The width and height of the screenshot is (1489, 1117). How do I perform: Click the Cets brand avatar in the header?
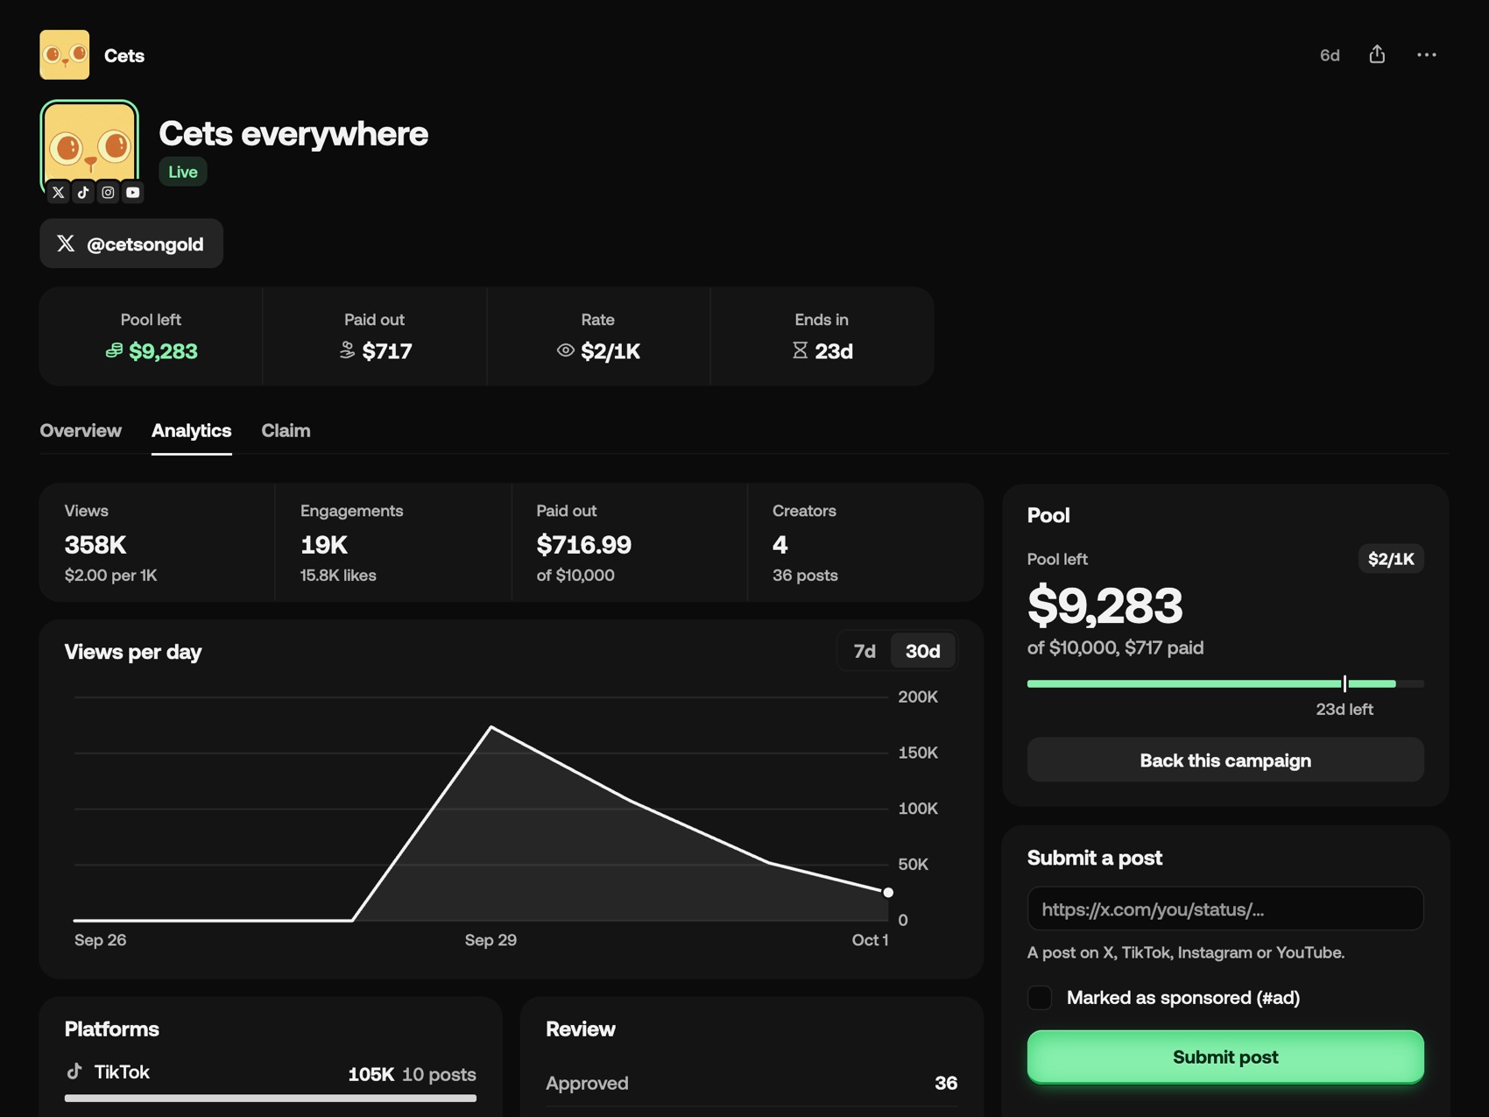[64, 54]
